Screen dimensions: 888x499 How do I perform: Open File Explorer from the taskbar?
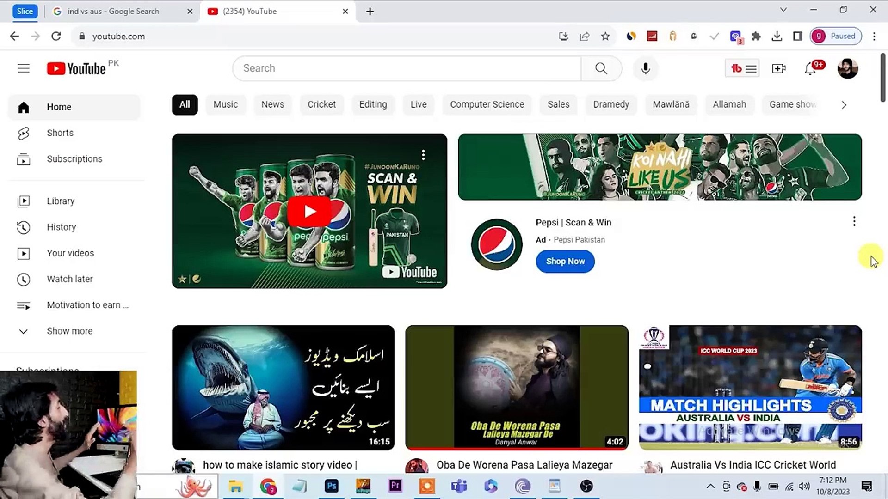point(236,486)
